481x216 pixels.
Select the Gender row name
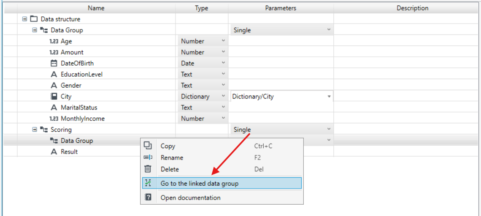tap(71, 85)
